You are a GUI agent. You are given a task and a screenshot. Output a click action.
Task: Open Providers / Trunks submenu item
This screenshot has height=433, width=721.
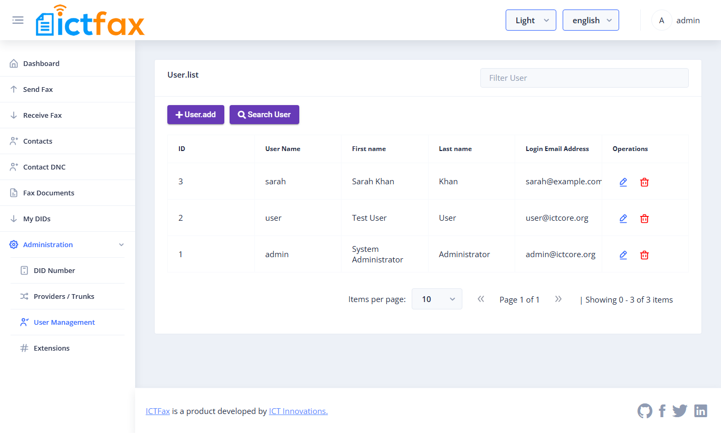68,296
